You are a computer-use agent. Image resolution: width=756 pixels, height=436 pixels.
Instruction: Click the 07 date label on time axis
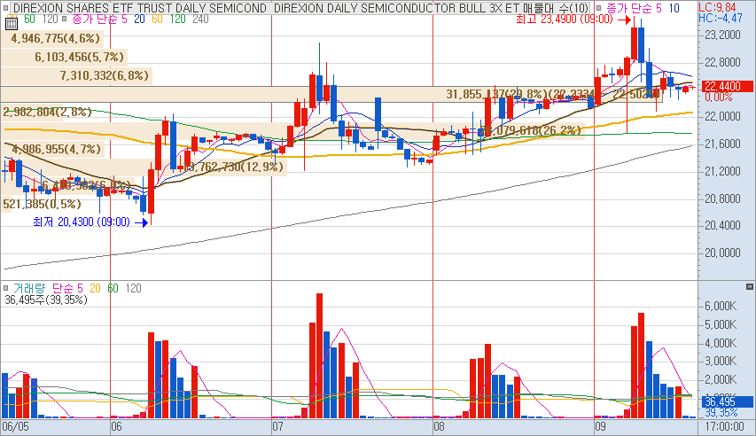[x=277, y=427]
